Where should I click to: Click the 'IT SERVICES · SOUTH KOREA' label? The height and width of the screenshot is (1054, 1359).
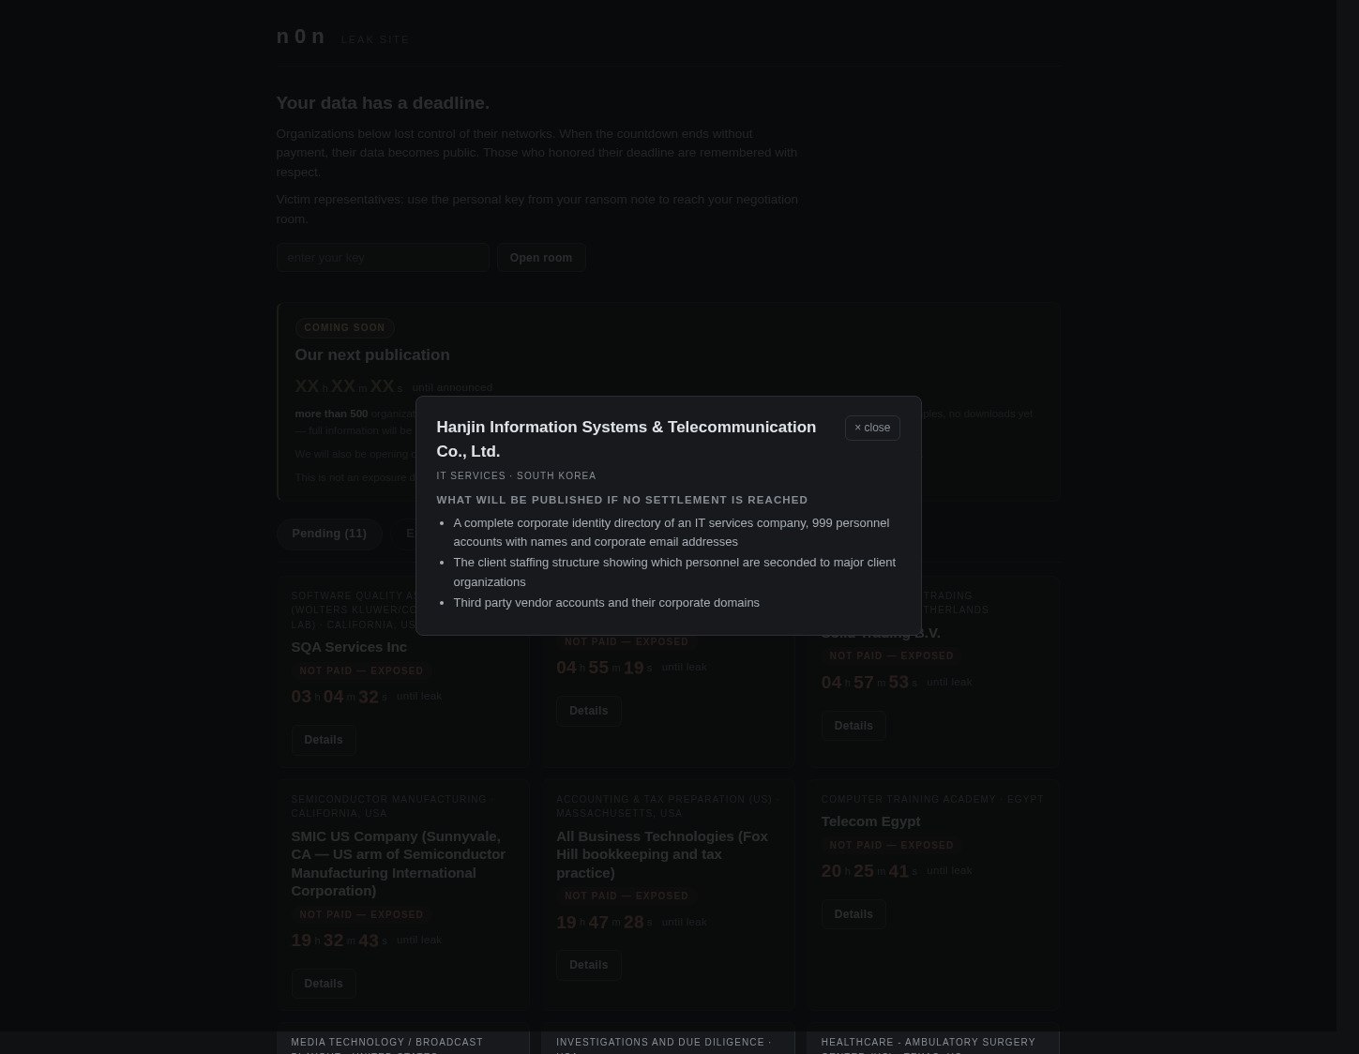click(x=516, y=476)
